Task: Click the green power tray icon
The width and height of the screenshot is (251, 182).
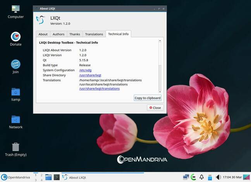Action: (x=193, y=177)
